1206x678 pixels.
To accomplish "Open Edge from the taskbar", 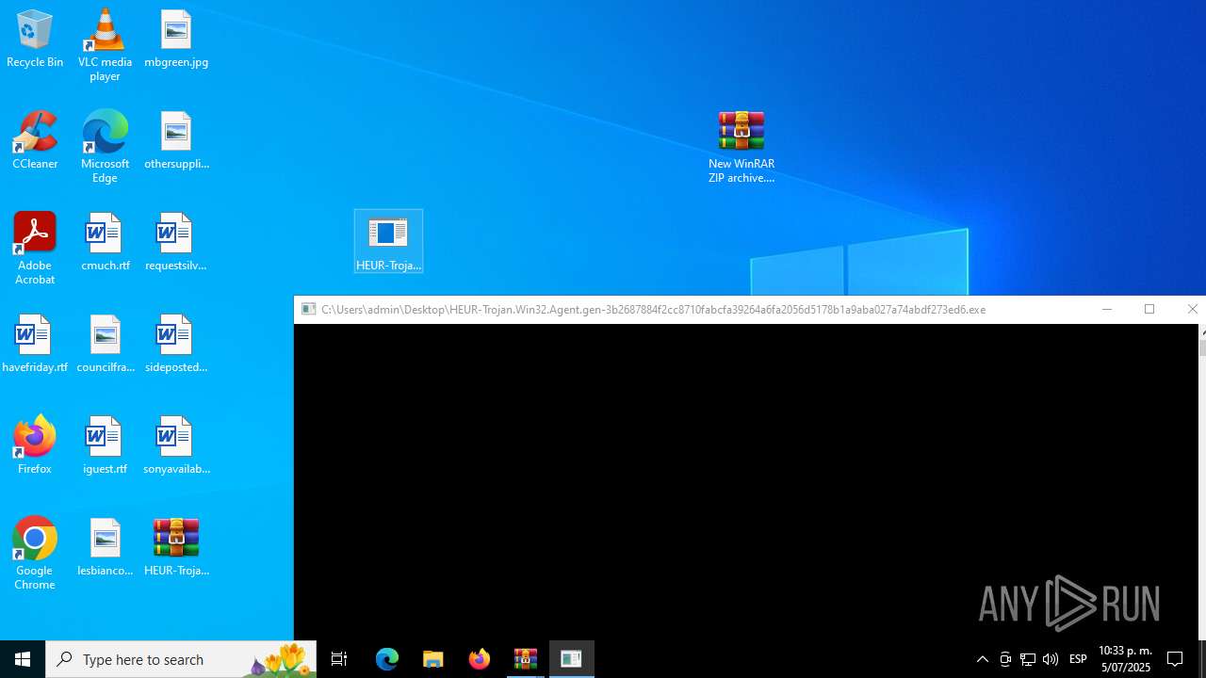I will pos(387,659).
